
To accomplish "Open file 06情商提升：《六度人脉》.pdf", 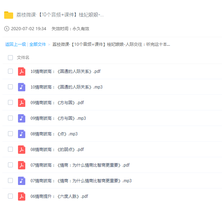I will tap(59, 196).
